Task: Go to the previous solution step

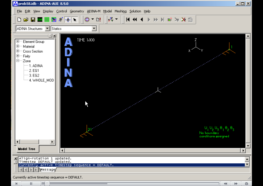Action: click(x=142, y=20)
